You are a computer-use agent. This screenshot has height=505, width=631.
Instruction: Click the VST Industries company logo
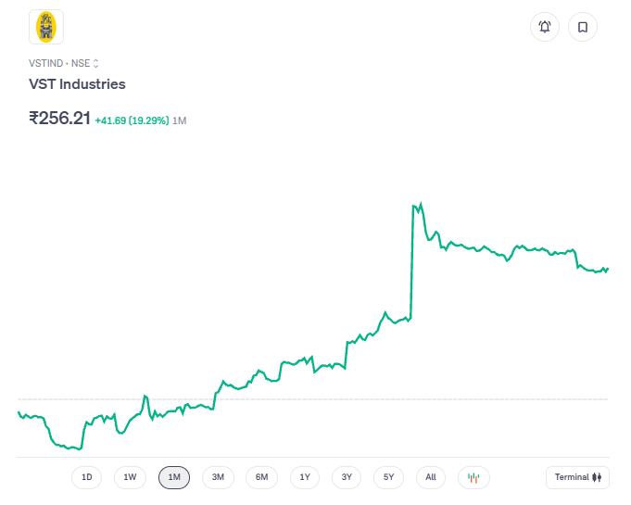46,27
